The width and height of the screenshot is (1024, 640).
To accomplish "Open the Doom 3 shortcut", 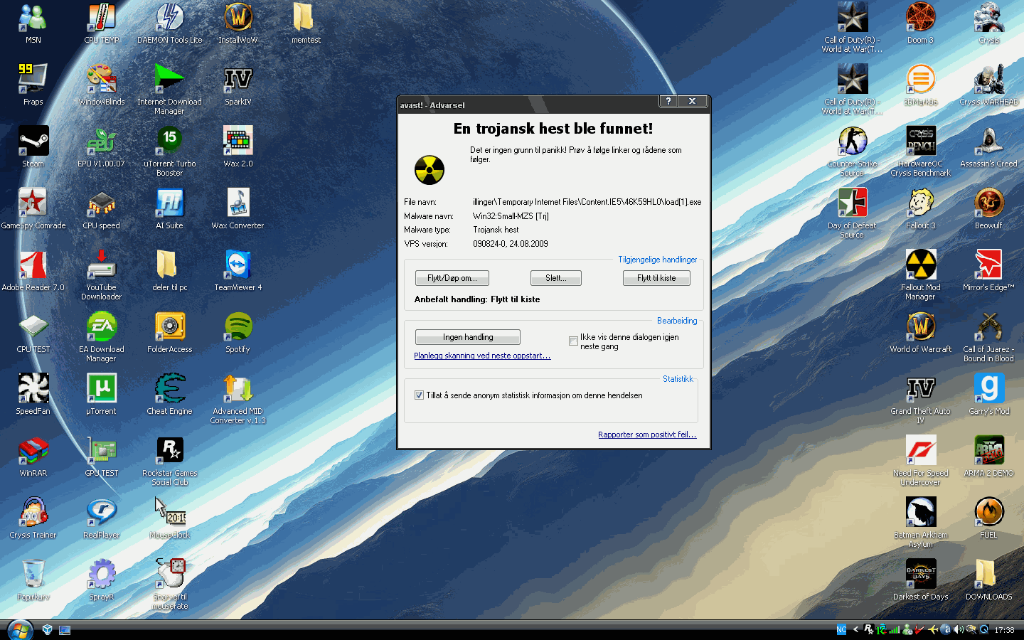I will pos(920,23).
